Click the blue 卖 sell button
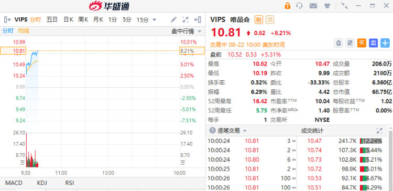Image resolution: width=393 pixels, height=191 pixels. click(374, 43)
